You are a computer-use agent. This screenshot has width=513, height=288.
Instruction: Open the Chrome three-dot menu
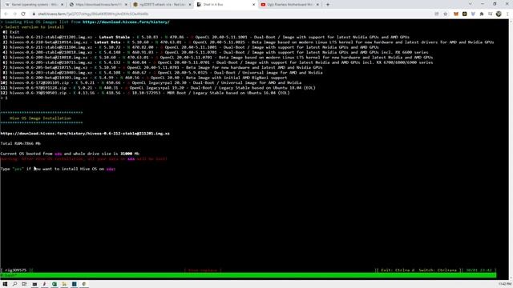click(x=507, y=14)
